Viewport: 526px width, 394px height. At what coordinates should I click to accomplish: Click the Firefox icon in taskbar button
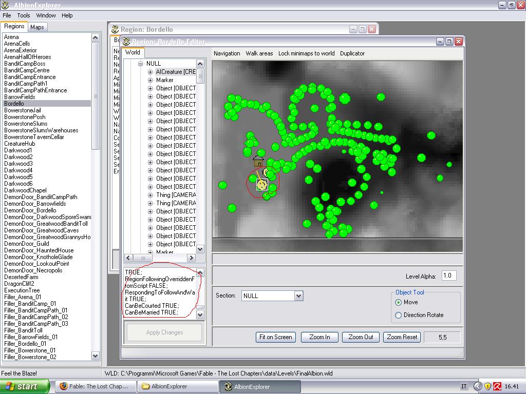point(64,386)
